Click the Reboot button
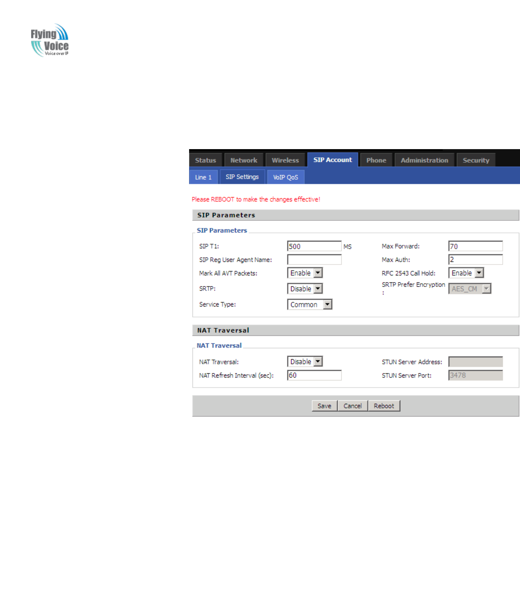The image size is (520, 595). [384, 406]
